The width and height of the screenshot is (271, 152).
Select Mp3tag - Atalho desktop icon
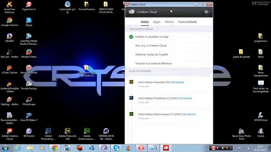pyautogui.click(x=9, y=101)
